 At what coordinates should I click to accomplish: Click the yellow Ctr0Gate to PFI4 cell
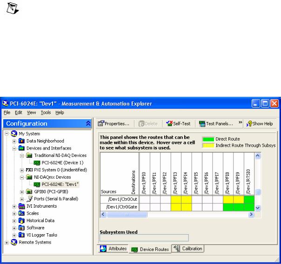(x=187, y=207)
